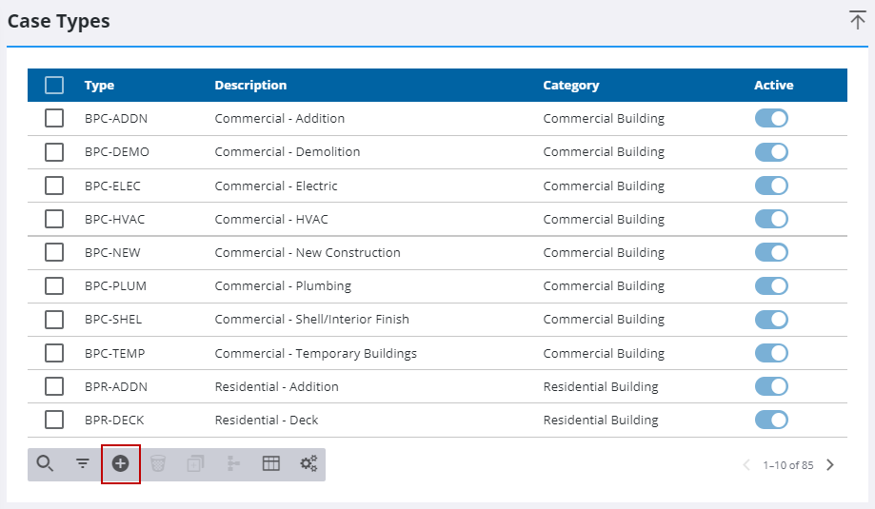Image resolution: width=875 pixels, height=509 pixels.
Task: Click the trash delete icon
Action: (x=158, y=464)
